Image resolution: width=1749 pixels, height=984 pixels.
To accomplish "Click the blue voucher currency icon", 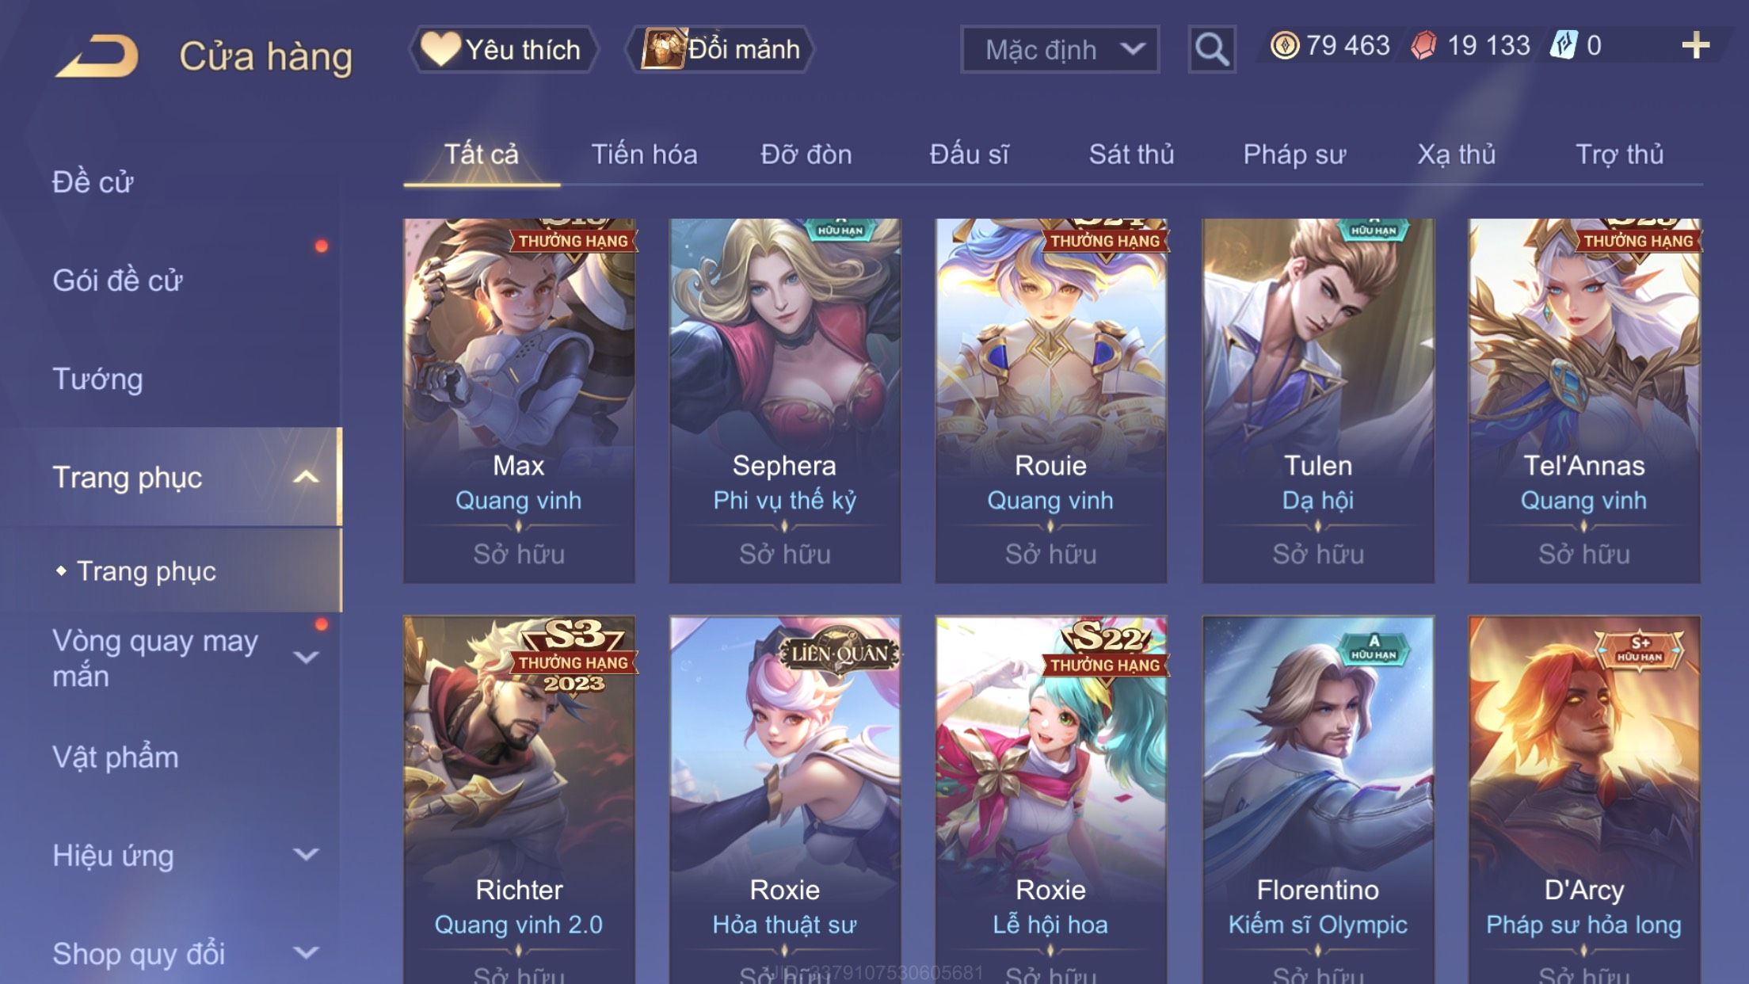I will (1564, 45).
